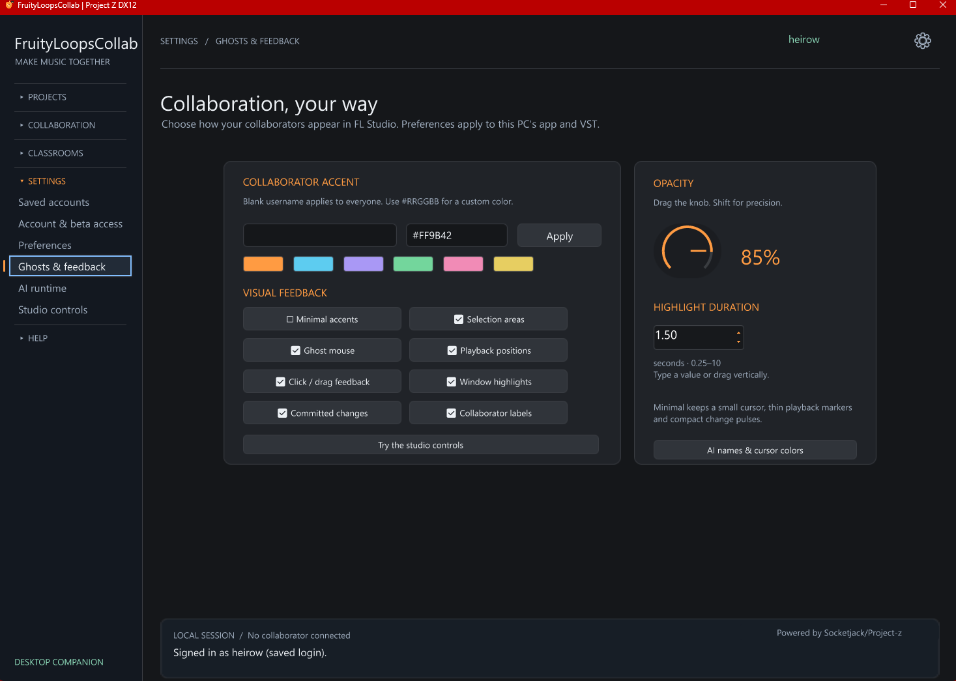Viewport: 956px width, 681px height.
Task: Open the settings gear icon
Action: pos(922,40)
